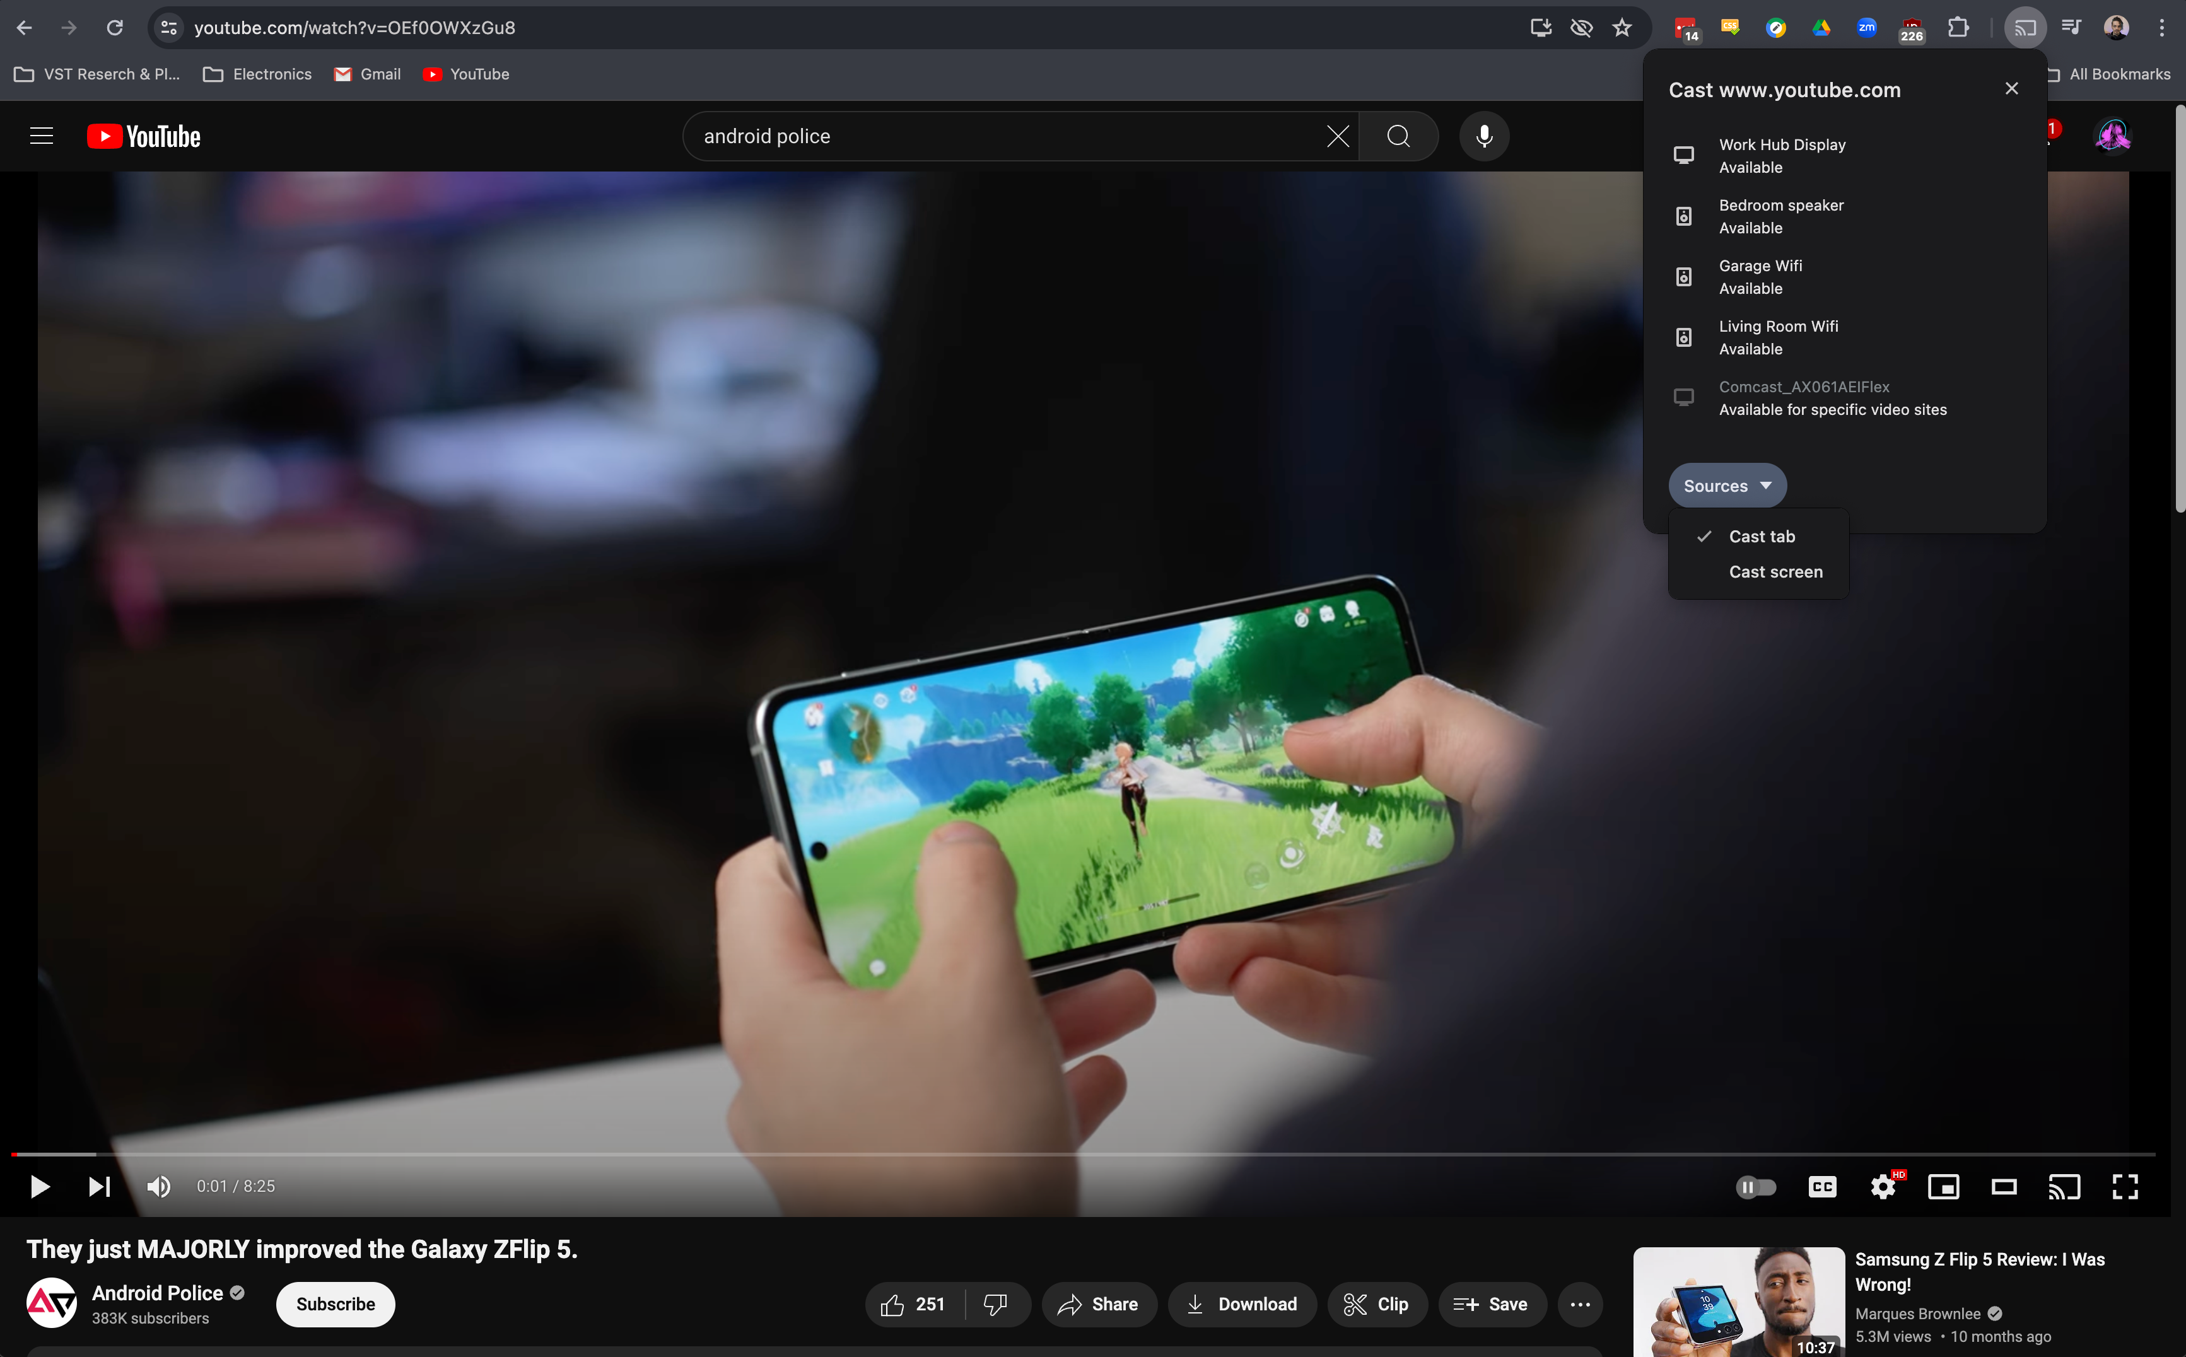Click the Share button below the video

1099,1302
